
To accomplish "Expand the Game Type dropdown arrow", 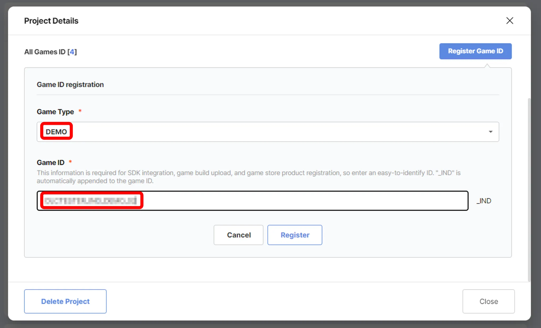I will coord(490,132).
